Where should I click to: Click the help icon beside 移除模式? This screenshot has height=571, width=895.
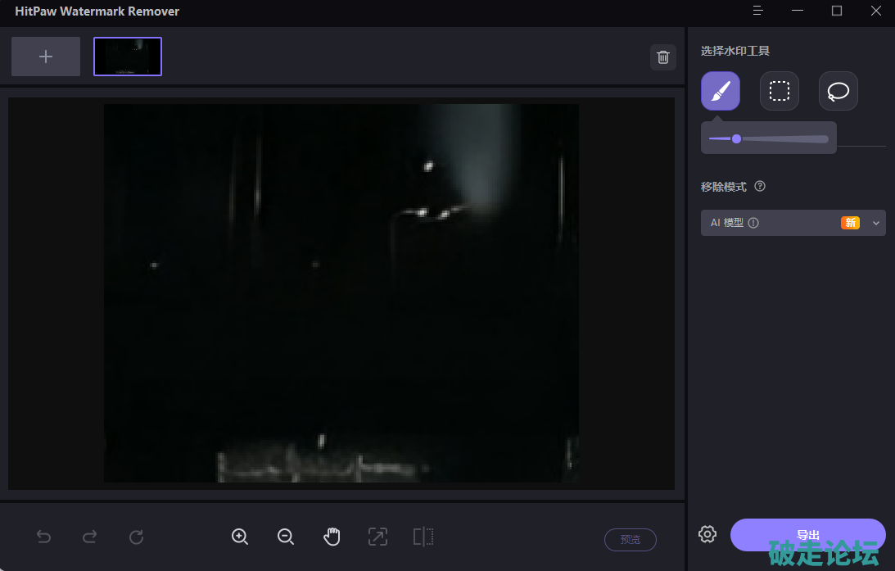[760, 187]
